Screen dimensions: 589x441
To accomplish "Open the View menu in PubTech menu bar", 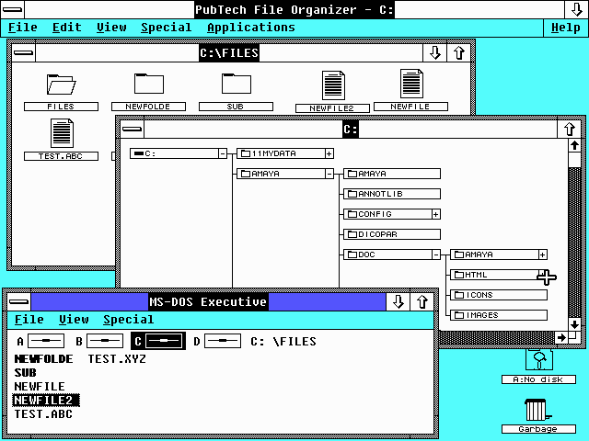I will click(111, 28).
